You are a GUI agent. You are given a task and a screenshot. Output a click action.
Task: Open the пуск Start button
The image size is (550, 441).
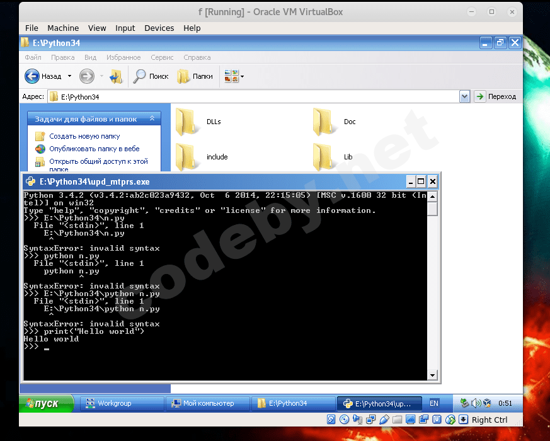click(46, 403)
